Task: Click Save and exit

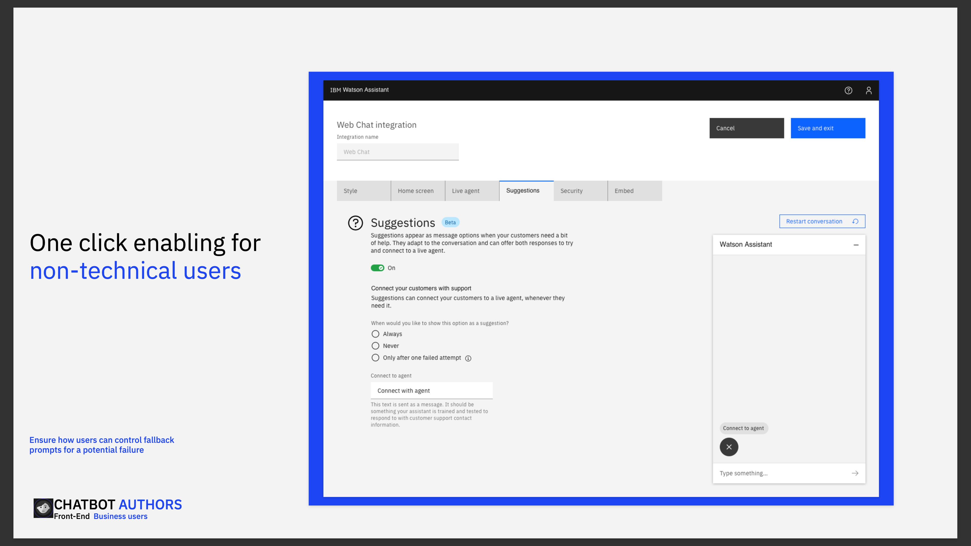Action: tap(828, 128)
